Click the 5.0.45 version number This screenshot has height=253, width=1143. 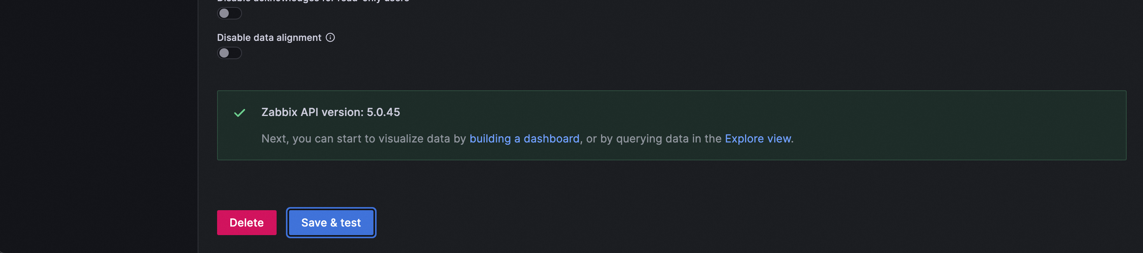point(383,112)
